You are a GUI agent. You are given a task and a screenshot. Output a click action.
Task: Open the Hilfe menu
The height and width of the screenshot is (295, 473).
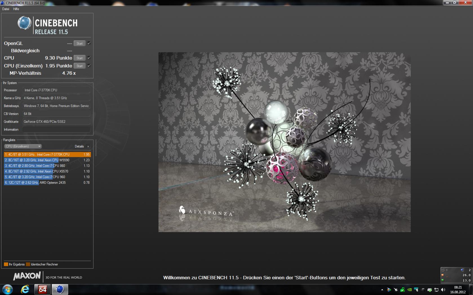[x=16, y=9]
